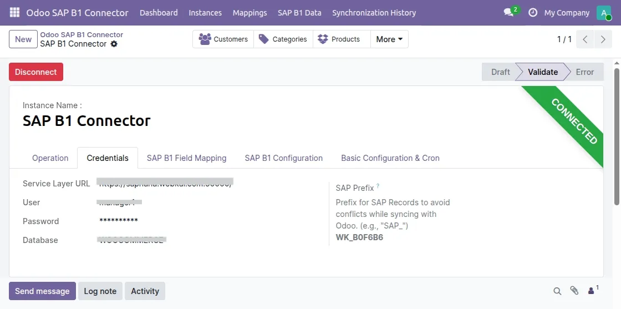Select the Validate status stage
The image size is (621, 309).
point(543,72)
